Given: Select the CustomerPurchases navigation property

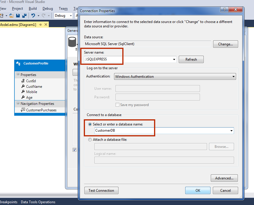Looking at the screenshot, I should (x=41, y=110).
